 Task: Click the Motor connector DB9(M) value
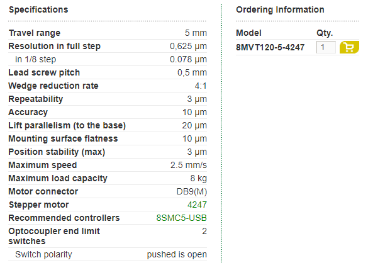(191, 192)
